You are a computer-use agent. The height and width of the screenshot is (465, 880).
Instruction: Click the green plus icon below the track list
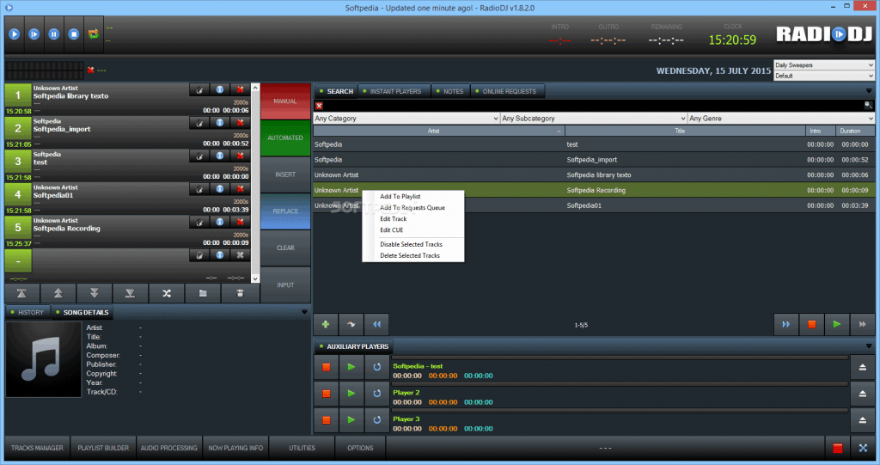click(x=326, y=324)
